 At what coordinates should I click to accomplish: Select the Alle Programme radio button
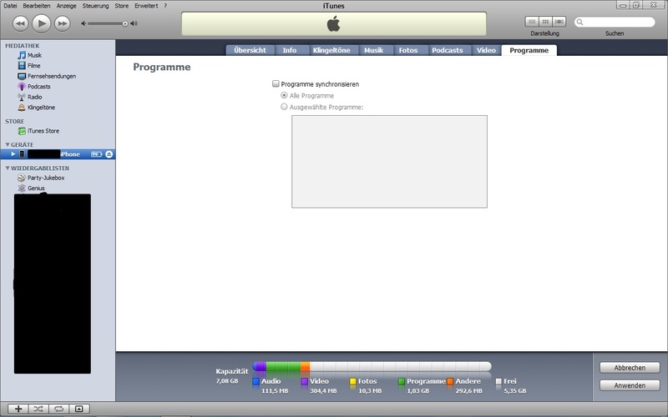pyautogui.click(x=284, y=95)
